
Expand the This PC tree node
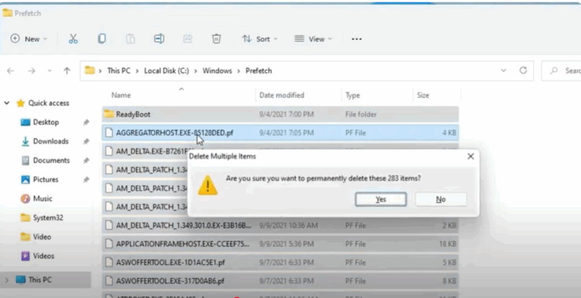[7, 280]
